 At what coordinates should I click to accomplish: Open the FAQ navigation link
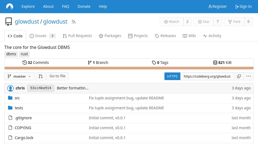click(66, 6)
